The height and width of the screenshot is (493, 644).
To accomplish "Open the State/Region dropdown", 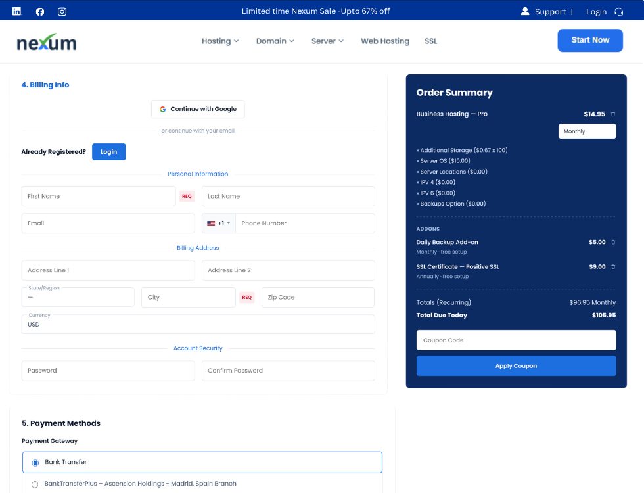I will click(78, 297).
